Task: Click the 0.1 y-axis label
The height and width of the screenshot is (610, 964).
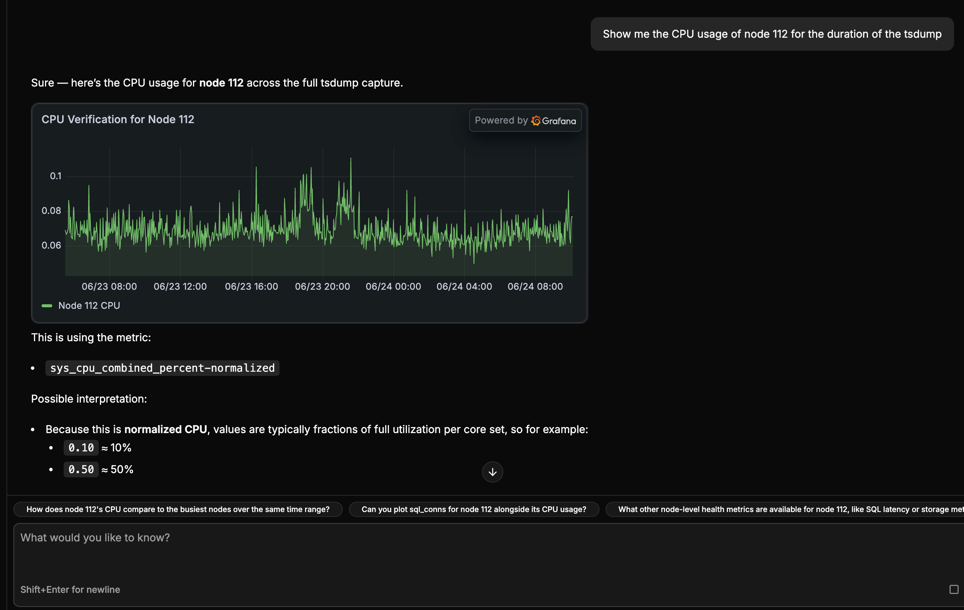Action: click(x=56, y=176)
